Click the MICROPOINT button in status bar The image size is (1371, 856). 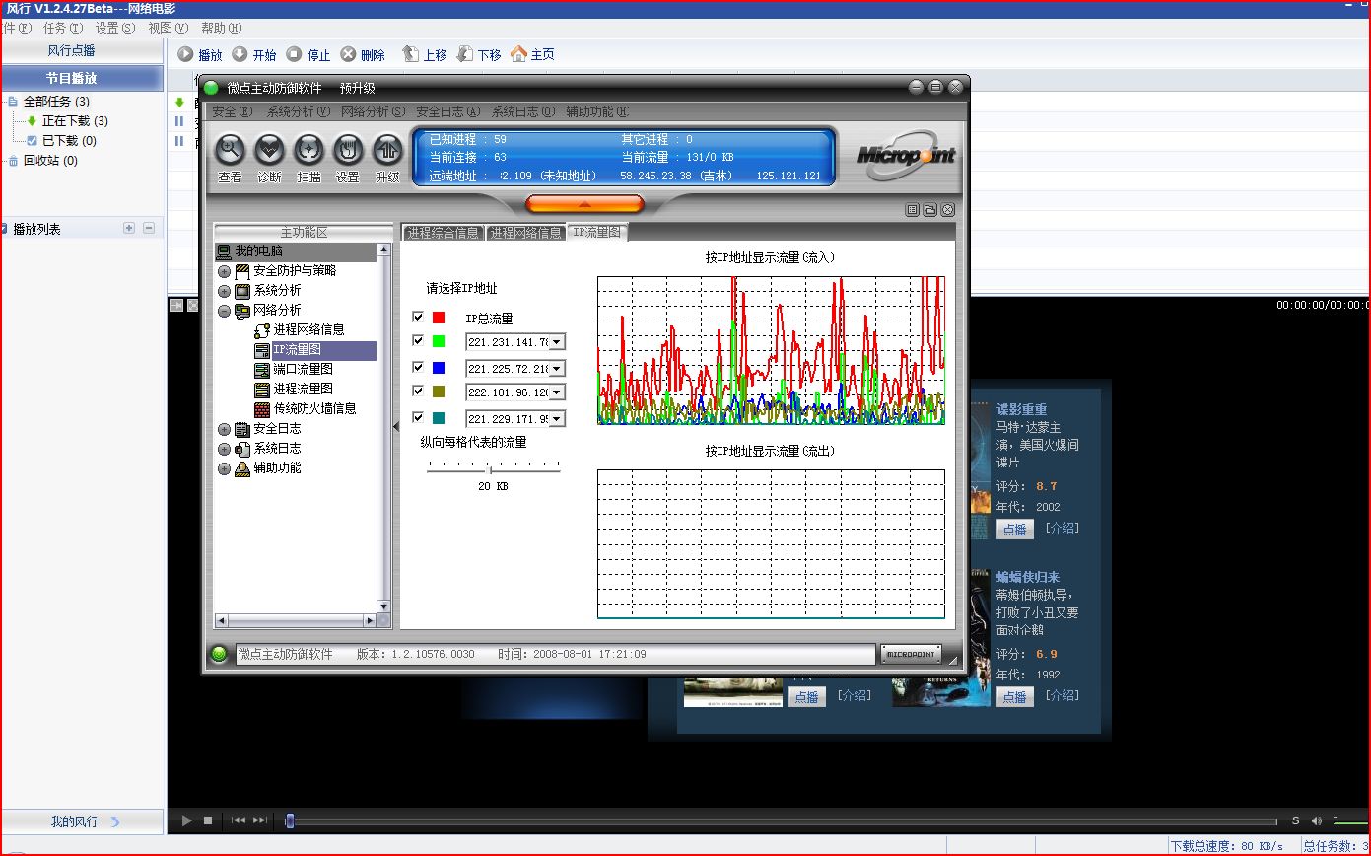click(x=911, y=654)
